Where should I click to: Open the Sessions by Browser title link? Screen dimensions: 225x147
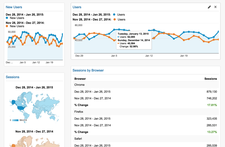point(88,70)
